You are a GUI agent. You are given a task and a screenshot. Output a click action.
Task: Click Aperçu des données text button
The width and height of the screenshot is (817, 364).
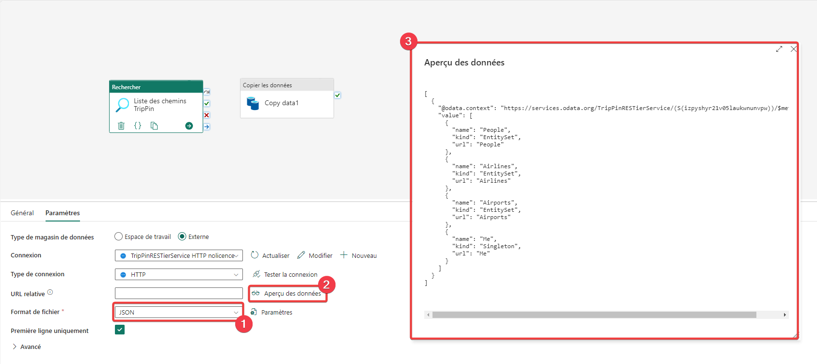pos(292,293)
